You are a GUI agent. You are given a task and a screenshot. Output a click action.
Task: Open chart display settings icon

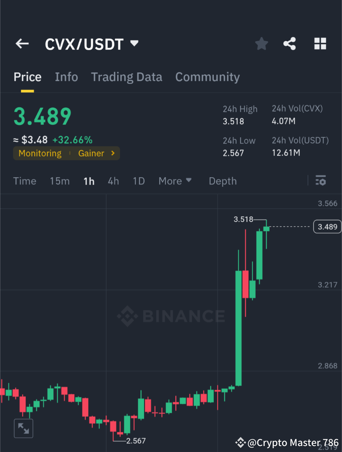[x=321, y=181]
